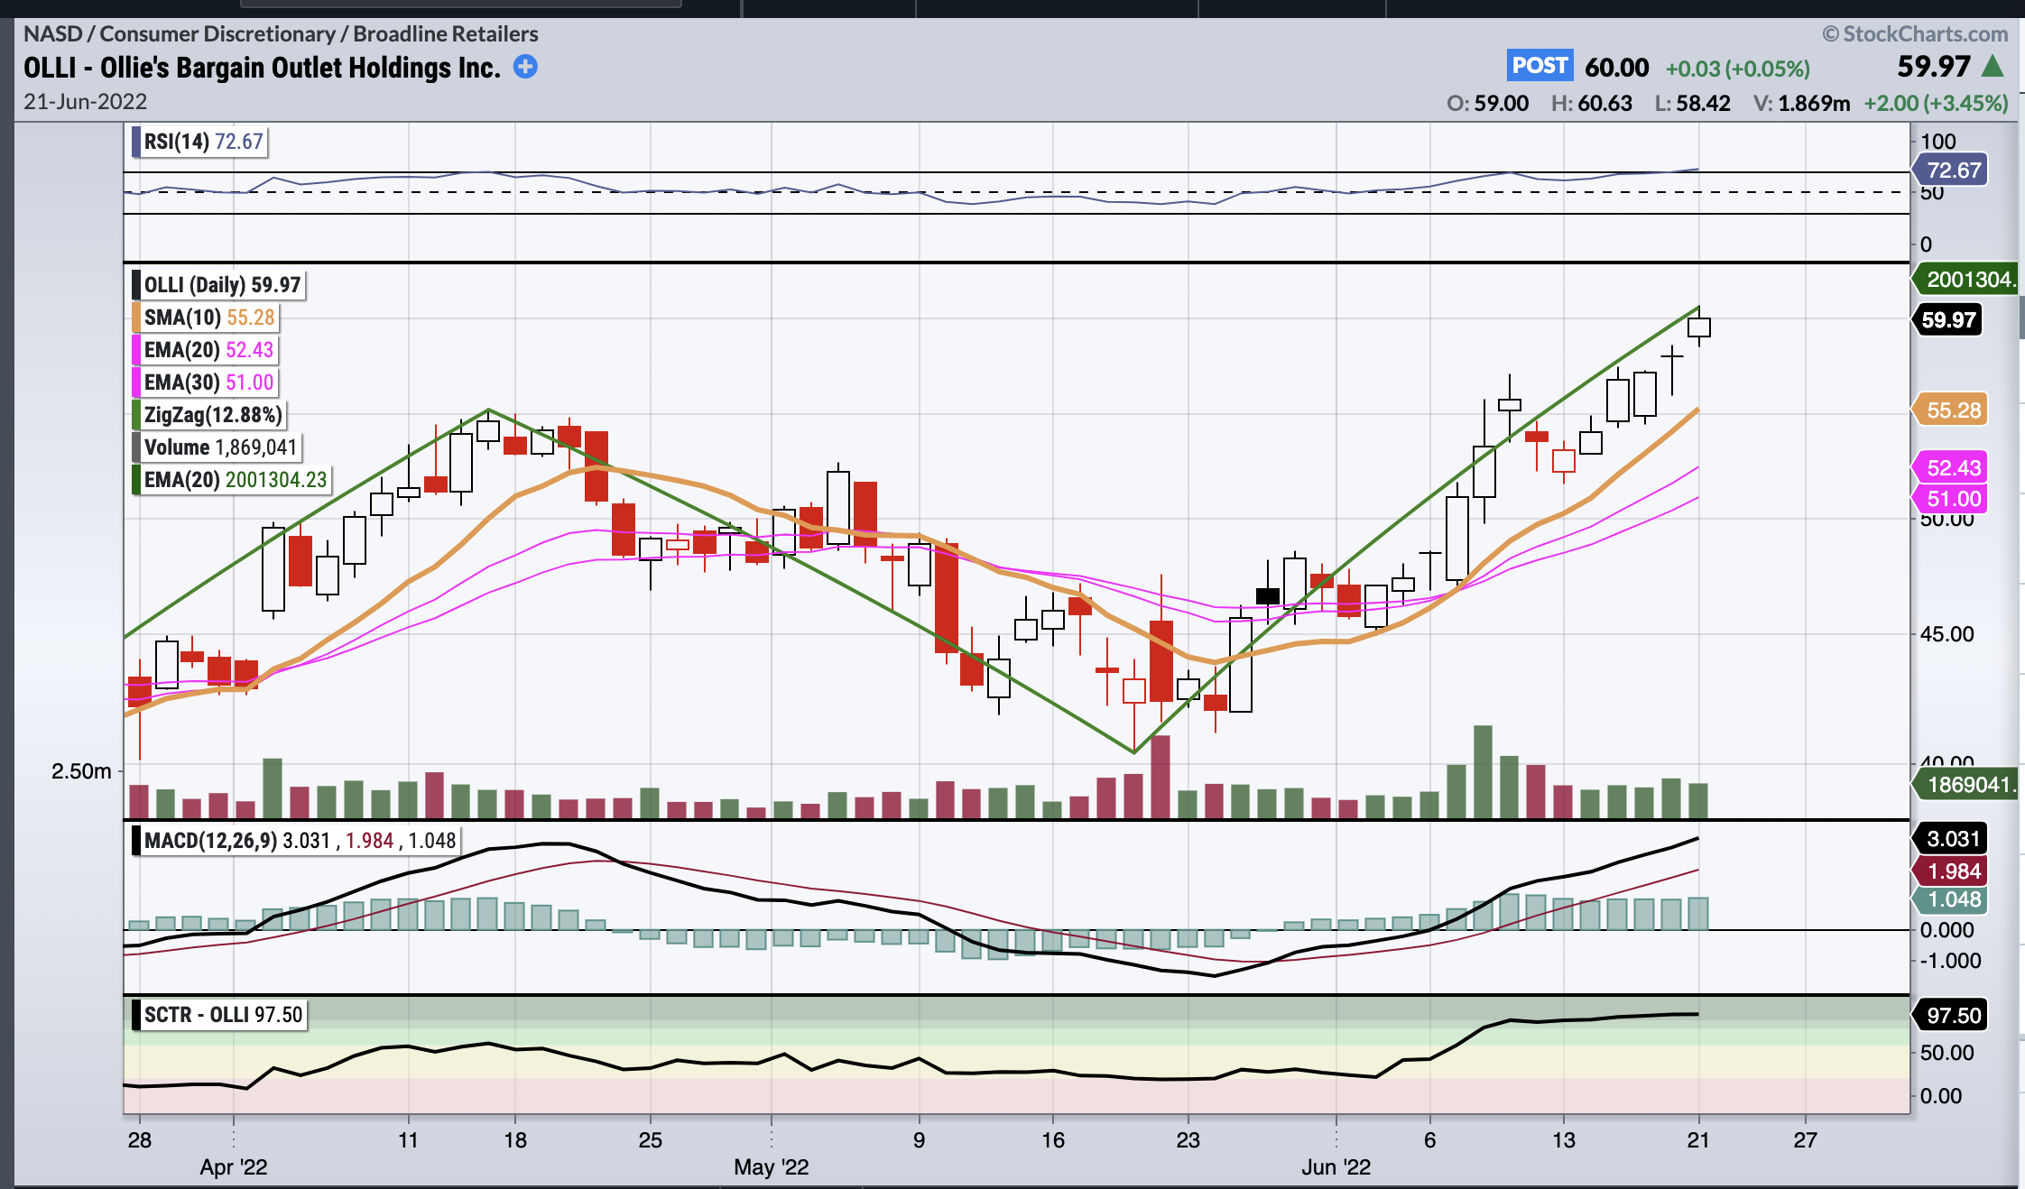
Task: Click the V: 1.869m volume value
Action: coord(1802,103)
